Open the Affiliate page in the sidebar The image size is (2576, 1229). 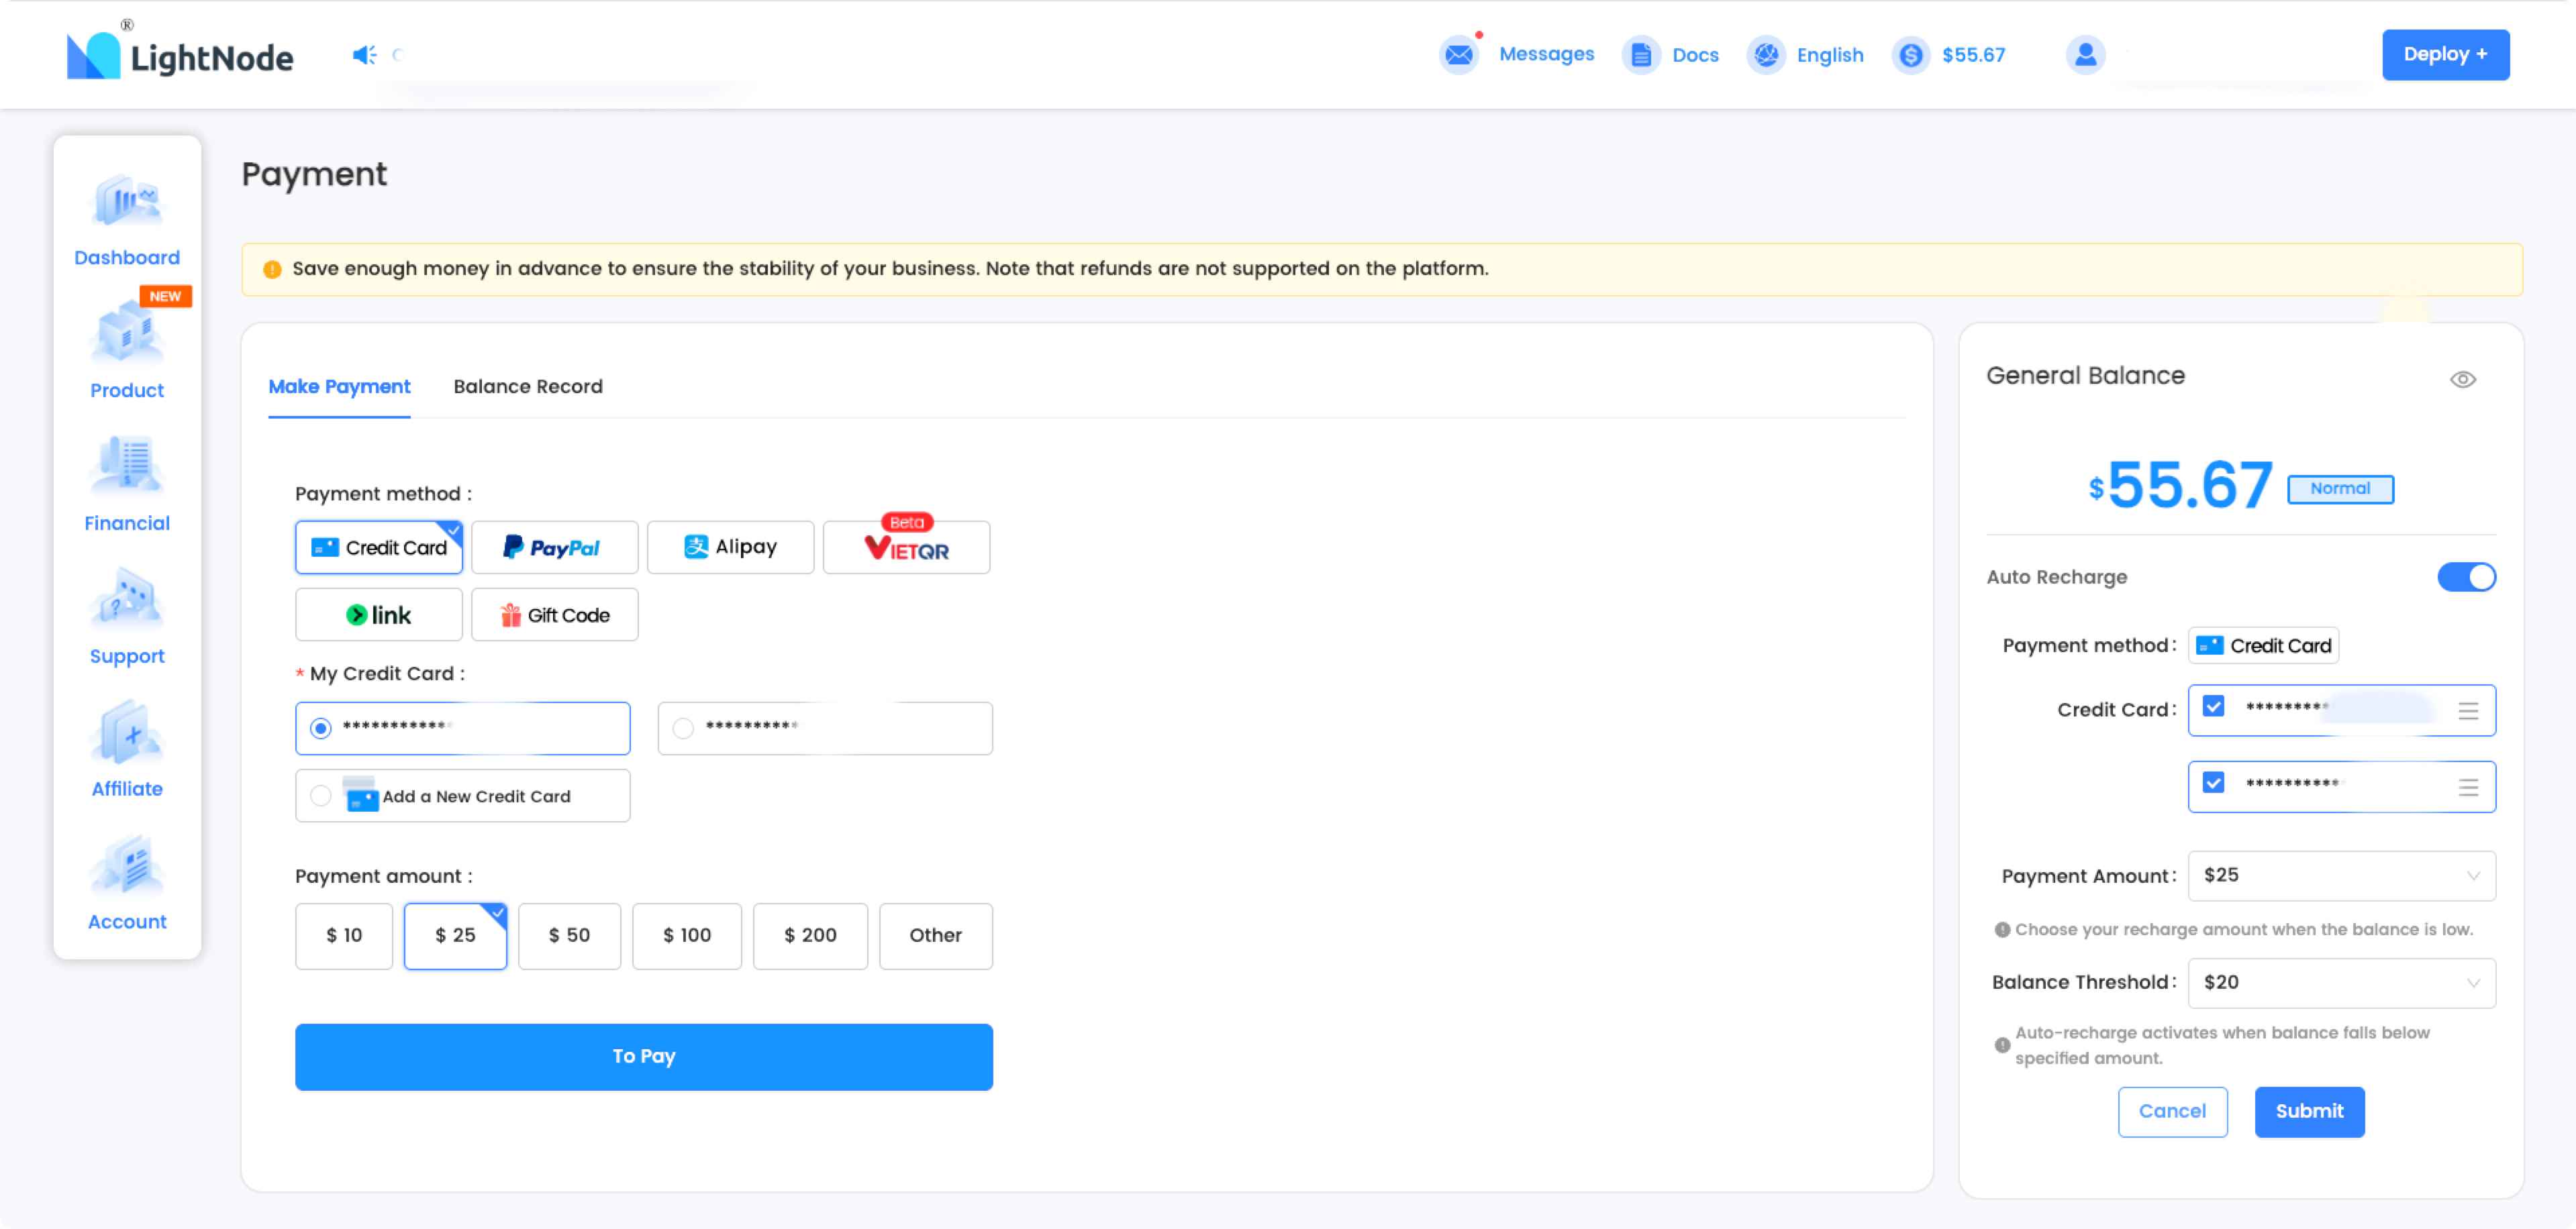click(126, 753)
